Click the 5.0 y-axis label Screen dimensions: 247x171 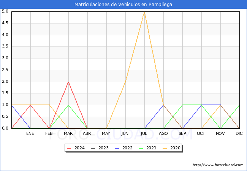[x=5, y=11]
